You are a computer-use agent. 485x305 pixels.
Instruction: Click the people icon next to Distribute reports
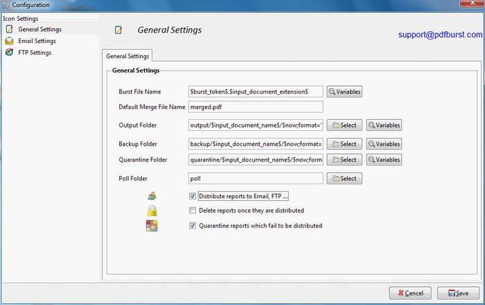coord(152,195)
